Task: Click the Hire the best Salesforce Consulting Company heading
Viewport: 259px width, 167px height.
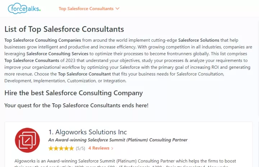Action: 73,93
